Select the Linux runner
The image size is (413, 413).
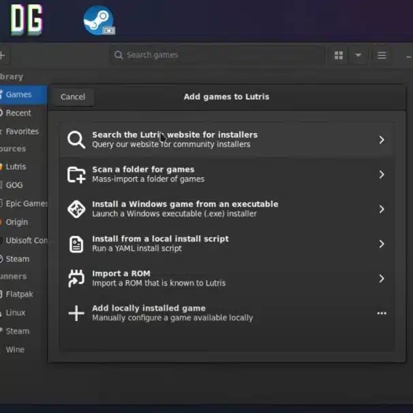[23, 313]
